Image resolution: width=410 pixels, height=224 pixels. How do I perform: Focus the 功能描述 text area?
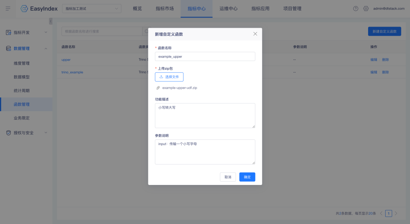coord(205,116)
